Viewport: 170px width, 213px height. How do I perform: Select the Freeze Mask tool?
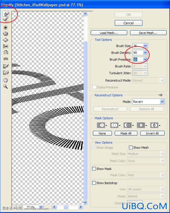(6, 66)
